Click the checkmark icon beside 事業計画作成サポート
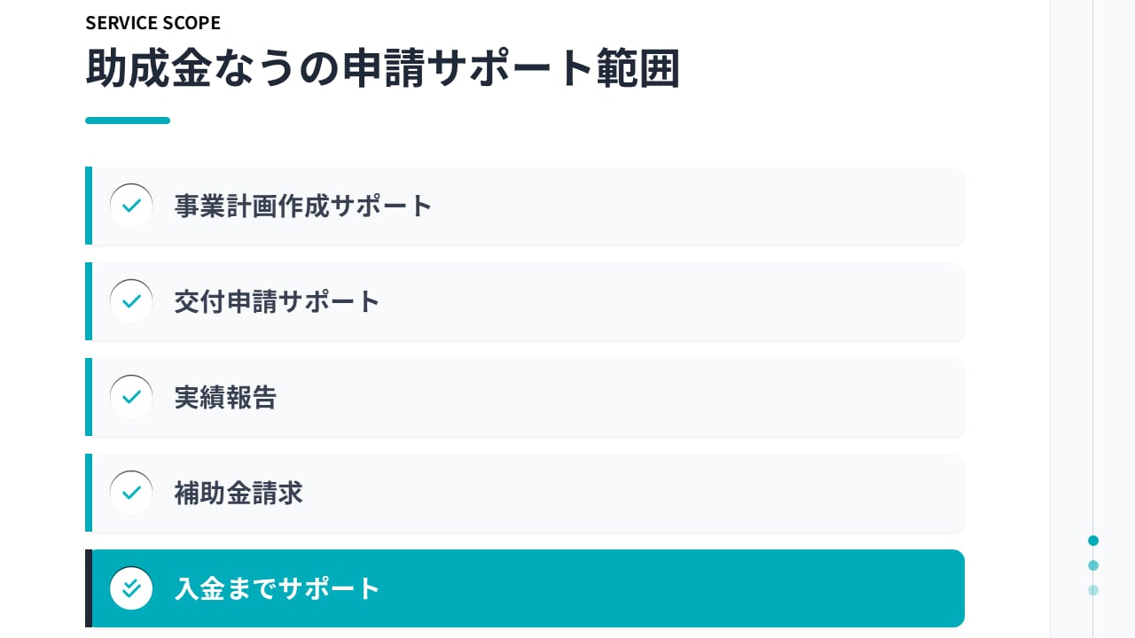Image resolution: width=1135 pixels, height=638 pixels. pyautogui.click(x=131, y=206)
